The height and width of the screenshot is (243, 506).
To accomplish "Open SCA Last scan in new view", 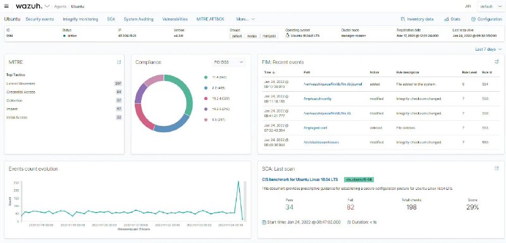I will [497, 168].
